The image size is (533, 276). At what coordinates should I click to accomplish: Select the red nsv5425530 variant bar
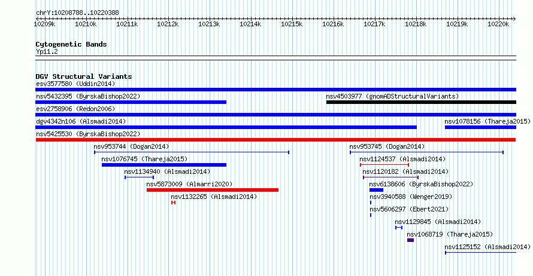(x=275, y=140)
